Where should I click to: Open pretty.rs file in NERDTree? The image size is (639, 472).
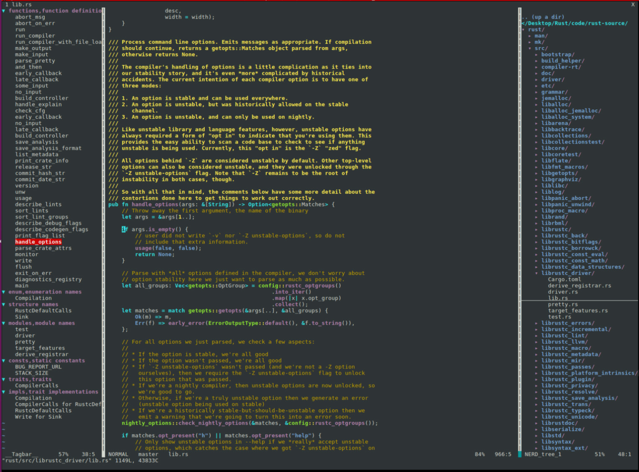click(x=563, y=304)
